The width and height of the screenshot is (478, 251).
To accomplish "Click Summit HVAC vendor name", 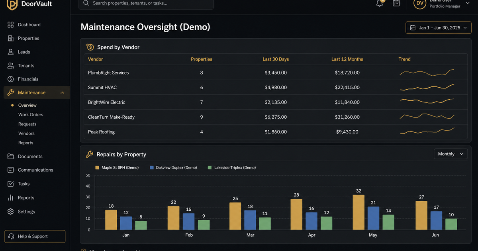I will point(102,87).
